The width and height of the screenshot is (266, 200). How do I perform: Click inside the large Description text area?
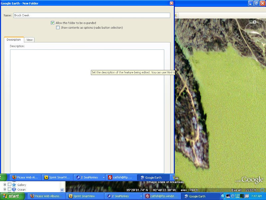87,111
